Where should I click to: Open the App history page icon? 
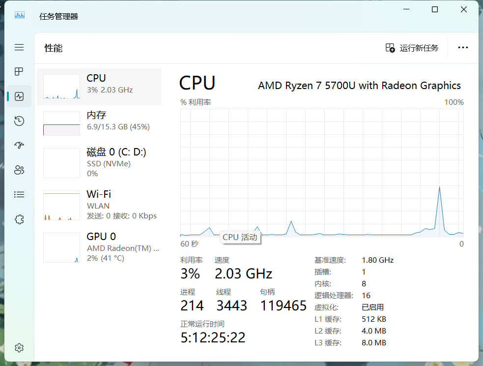click(19, 121)
